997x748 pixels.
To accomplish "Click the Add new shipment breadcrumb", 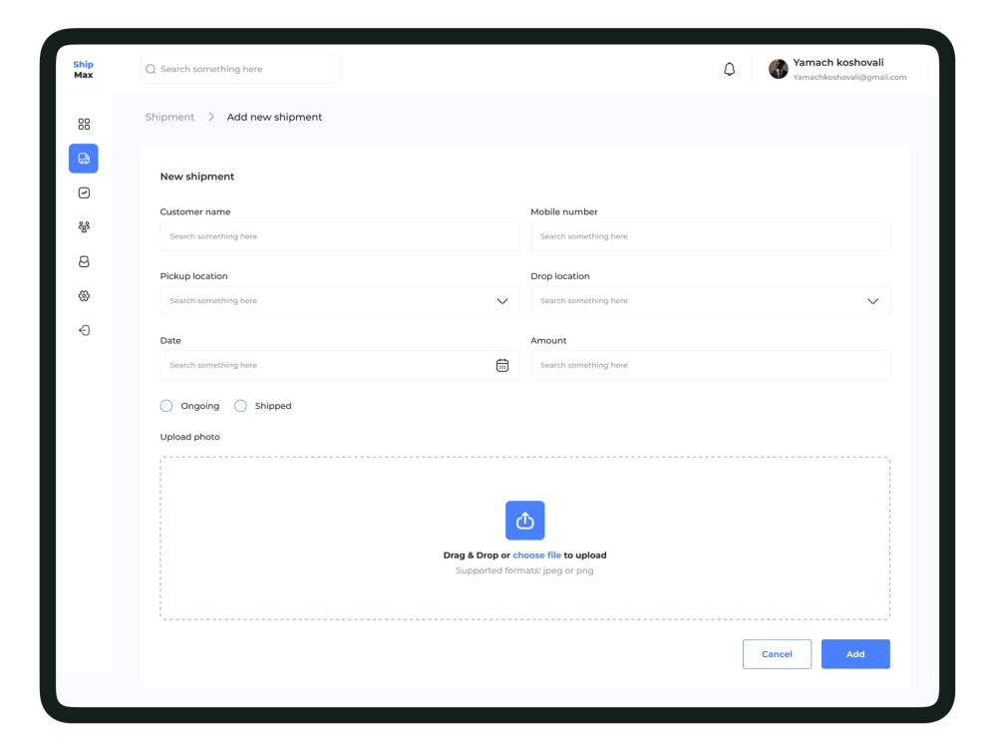I will point(275,117).
